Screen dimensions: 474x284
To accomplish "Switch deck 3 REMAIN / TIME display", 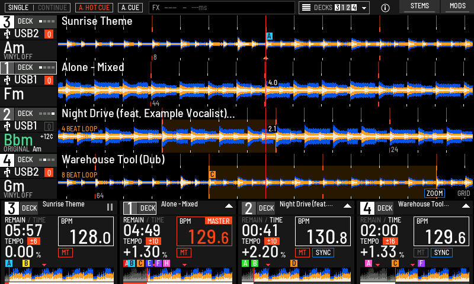I will 25,220.
